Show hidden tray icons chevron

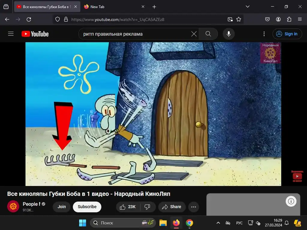pyautogui.click(x=218, y=223)
